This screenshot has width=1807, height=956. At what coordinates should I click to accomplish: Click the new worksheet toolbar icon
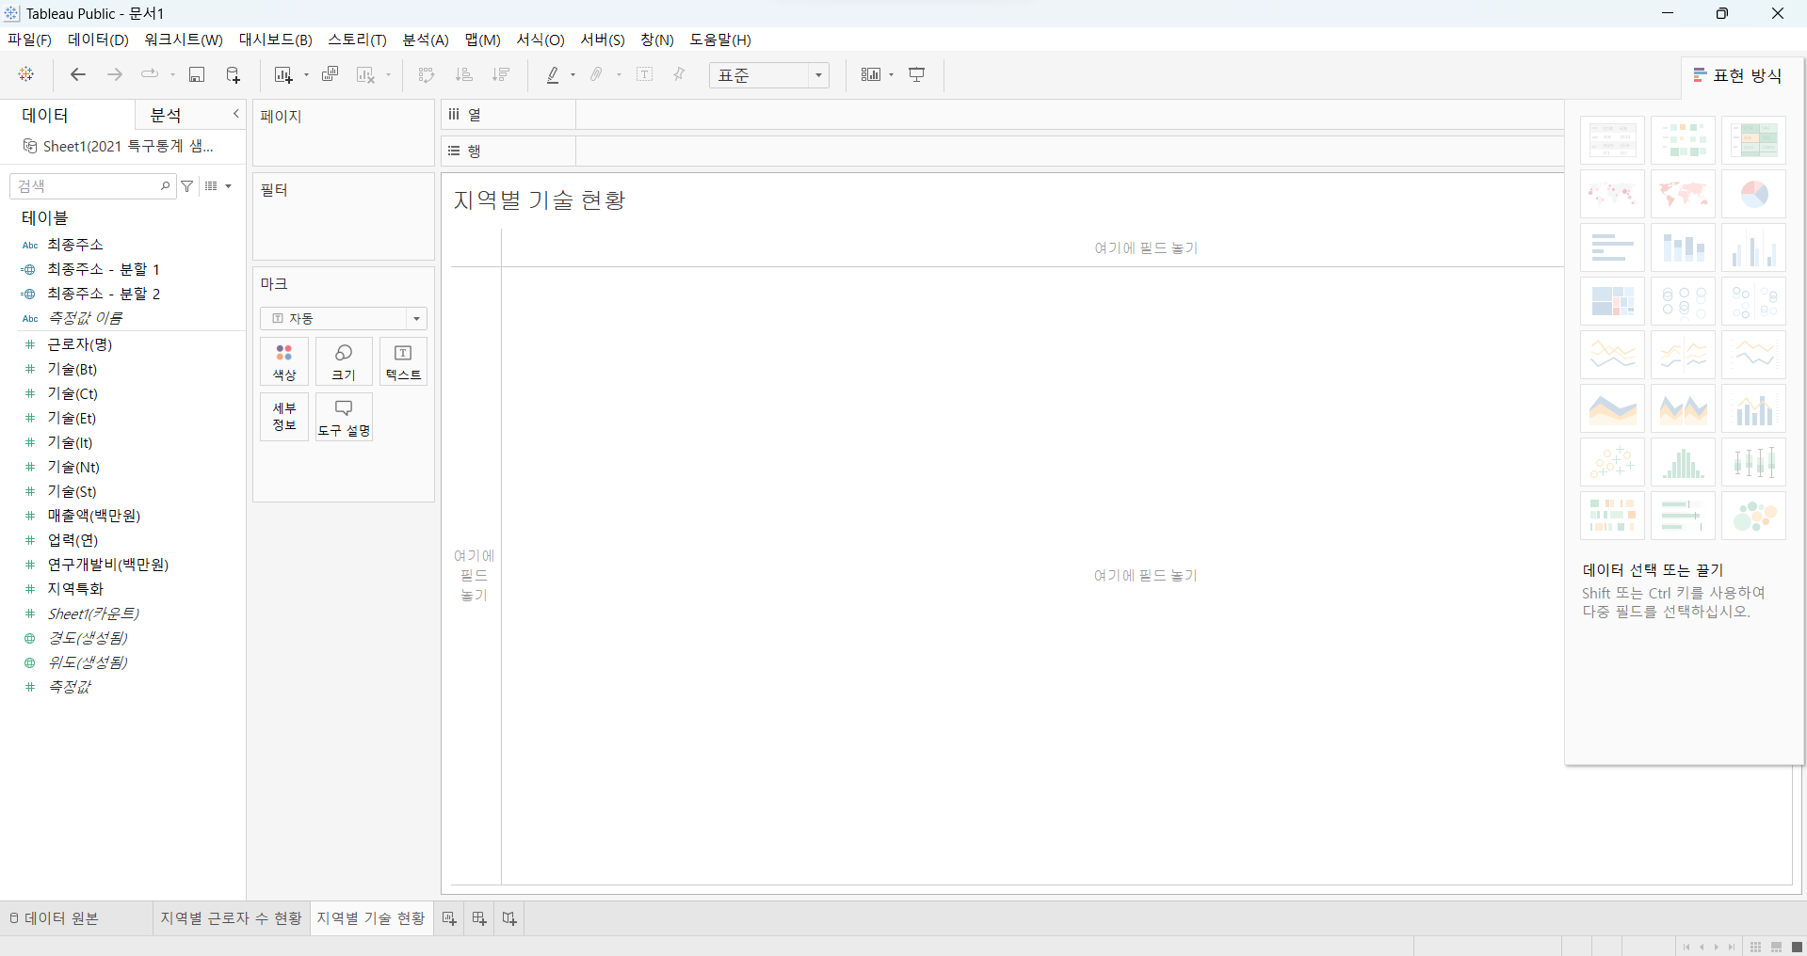[283, 74]
